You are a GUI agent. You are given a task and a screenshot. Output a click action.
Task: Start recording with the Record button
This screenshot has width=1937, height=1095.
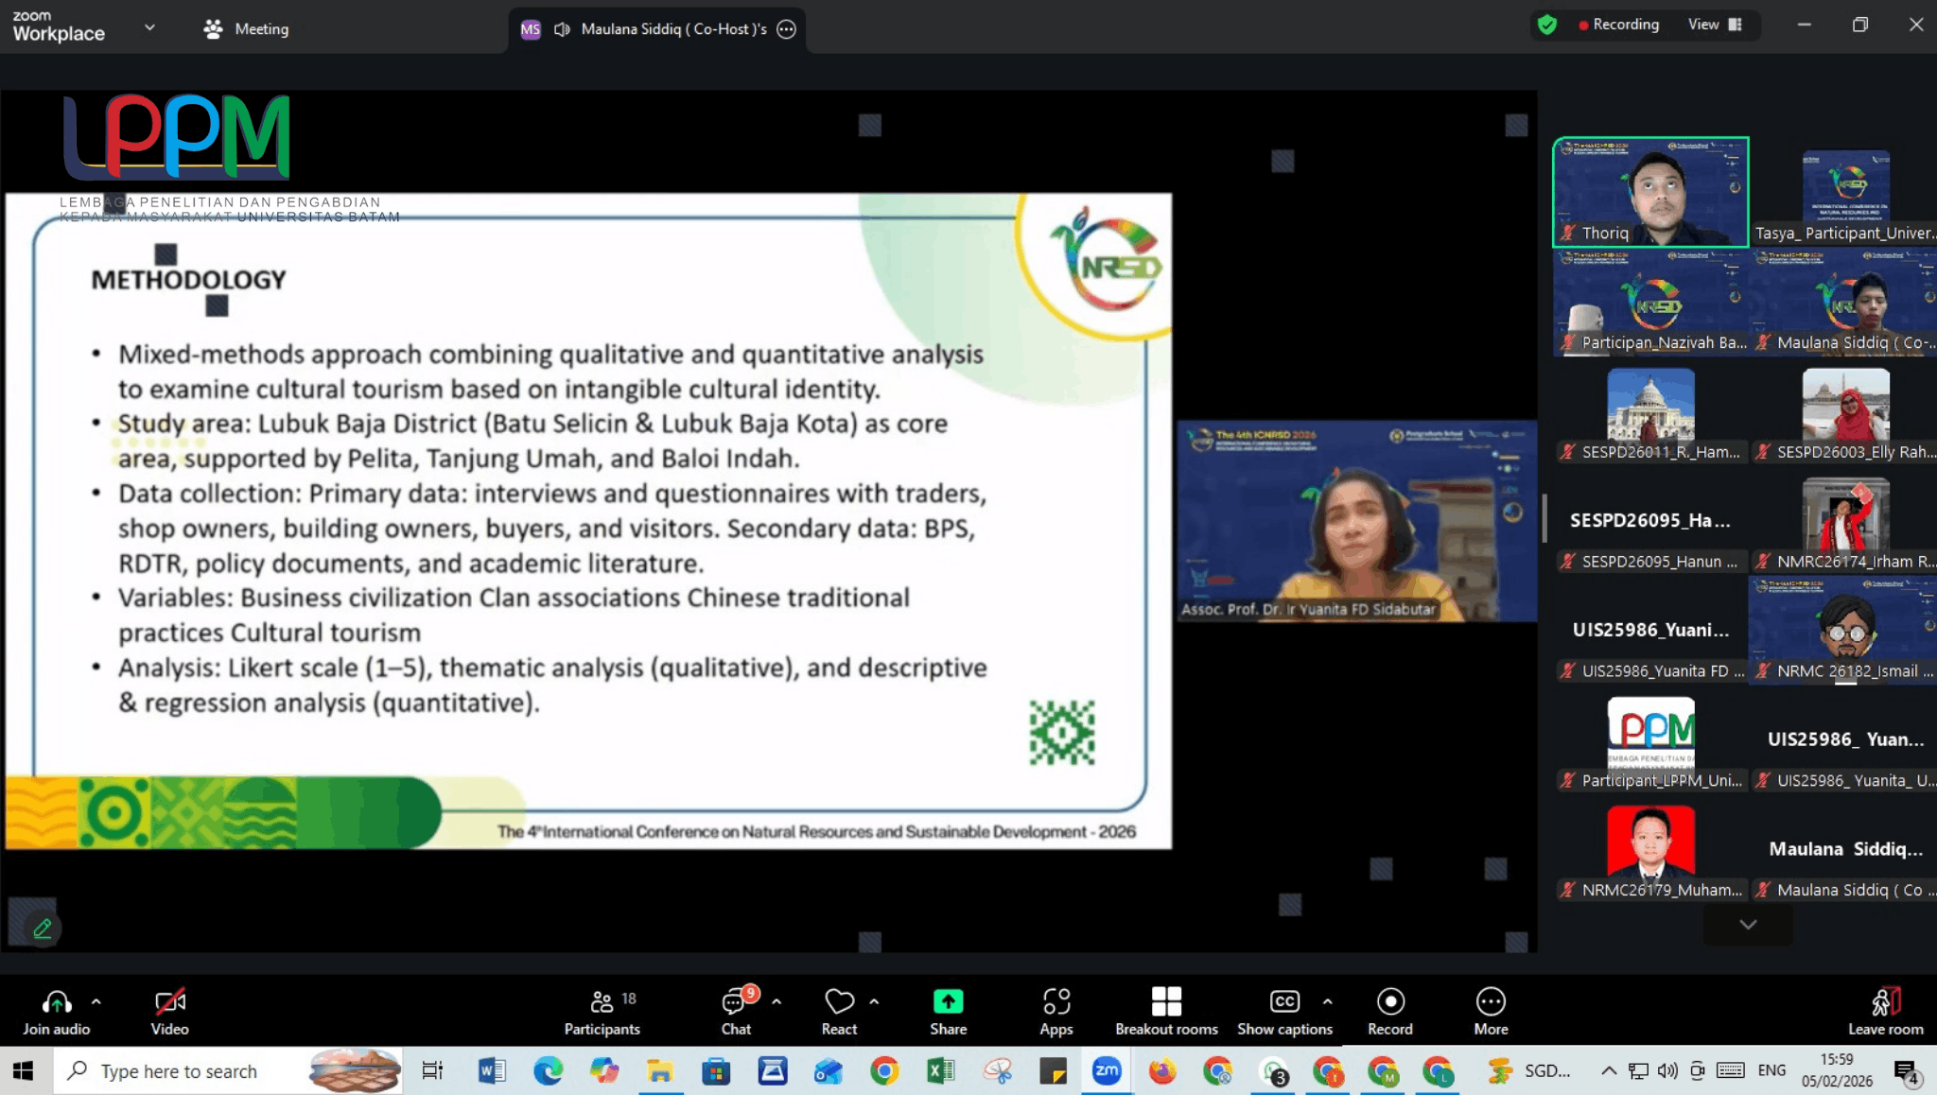[x=1389, y=1012]
